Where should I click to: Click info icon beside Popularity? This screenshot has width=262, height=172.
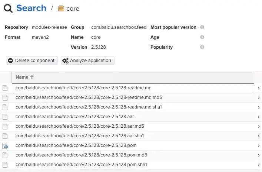(x=202, y=47)
